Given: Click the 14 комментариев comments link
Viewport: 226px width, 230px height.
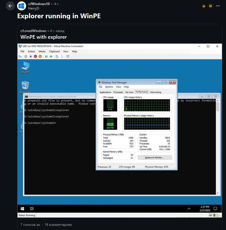Looking at the screenshot, I should pos(58,225).
